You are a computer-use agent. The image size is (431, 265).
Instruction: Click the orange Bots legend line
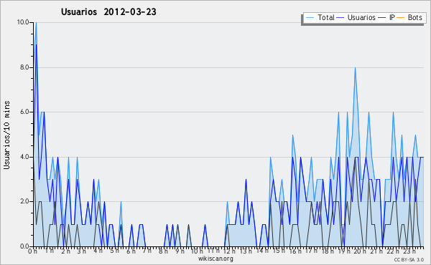click(x=401, y=18)
